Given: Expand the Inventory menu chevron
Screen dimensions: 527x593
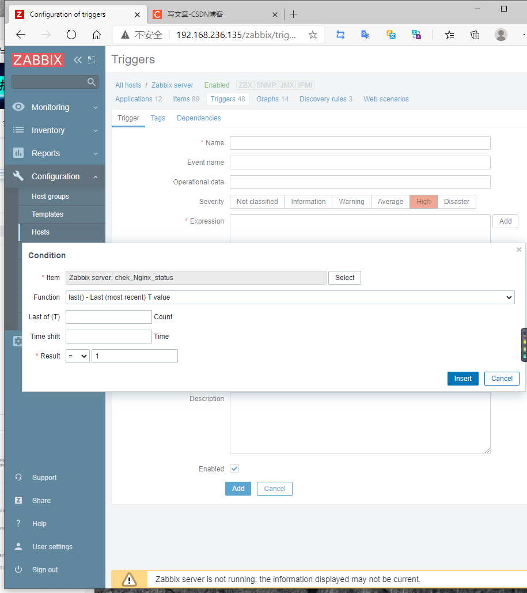Looking at the screenshot, I should coord(96,130).
